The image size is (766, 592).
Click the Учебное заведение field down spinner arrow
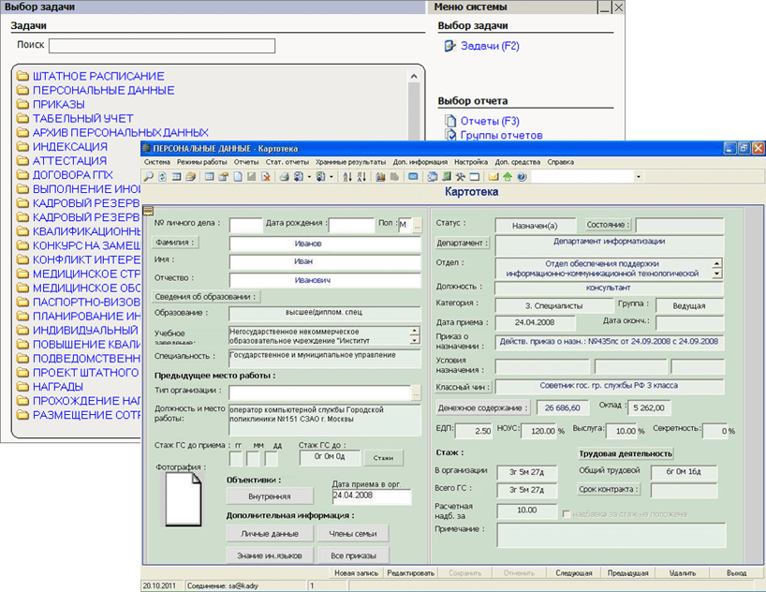pyautogui.click(x=414, y=340)
